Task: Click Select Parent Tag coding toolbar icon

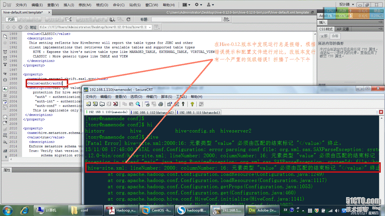Action: [5, 73]
